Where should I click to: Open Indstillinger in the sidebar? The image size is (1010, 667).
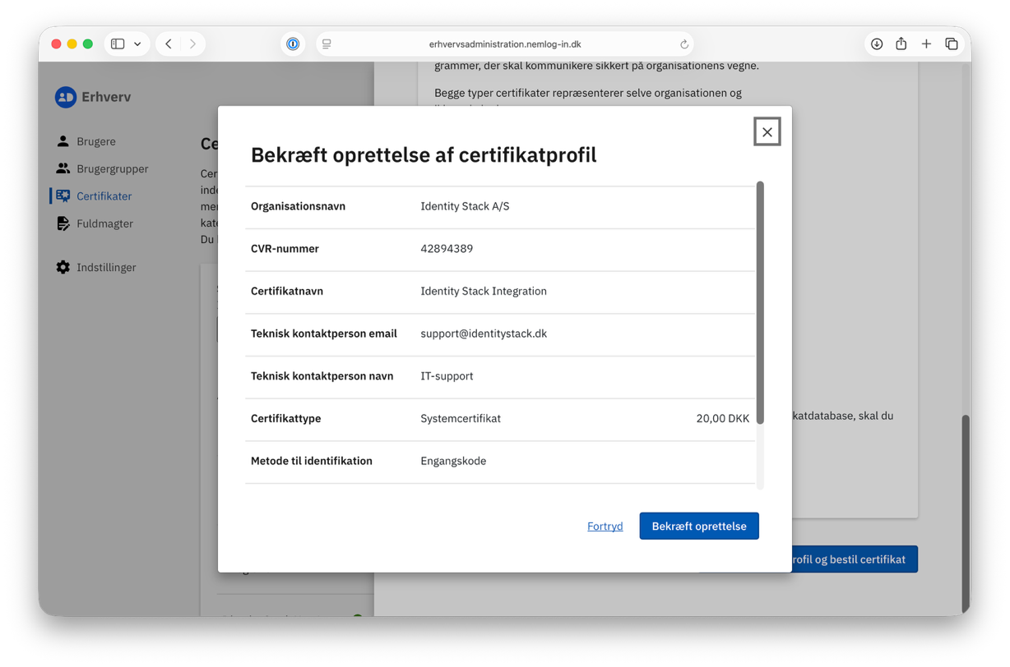pyautogui.click(x=106, y=267)
